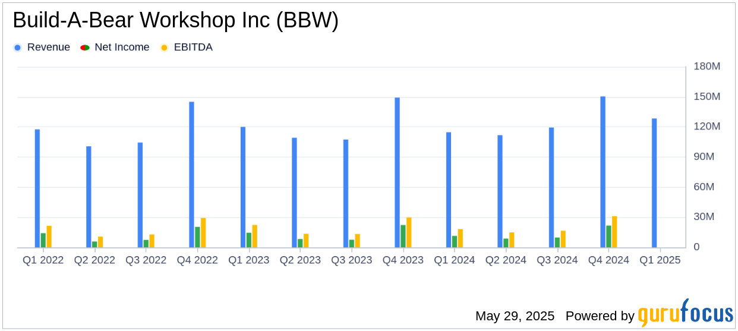Select the Q2 2022 revenue bar
This screenshot has height=331, width=738.
(x=89, y=197)
